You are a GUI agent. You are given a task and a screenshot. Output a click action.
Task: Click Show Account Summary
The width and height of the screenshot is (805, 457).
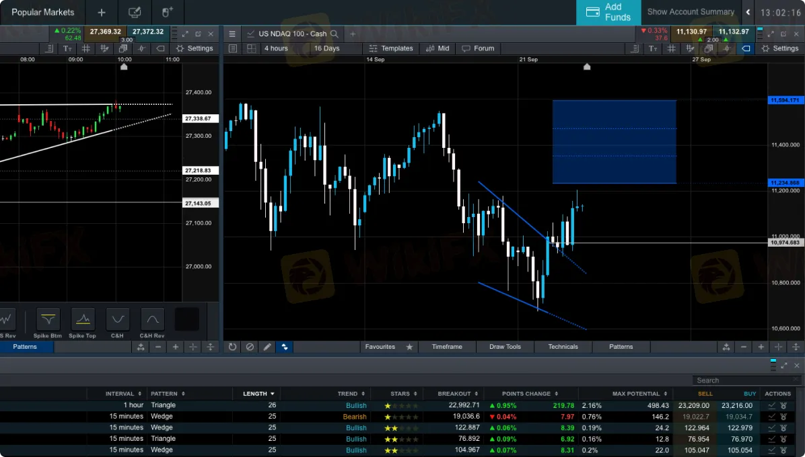(691, 12)
